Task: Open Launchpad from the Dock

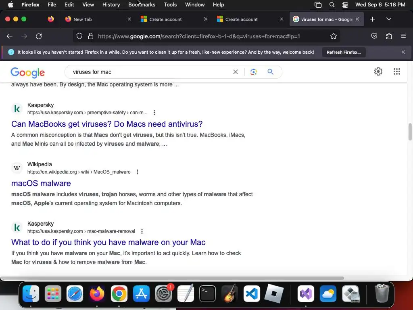Action: (53, 293)
